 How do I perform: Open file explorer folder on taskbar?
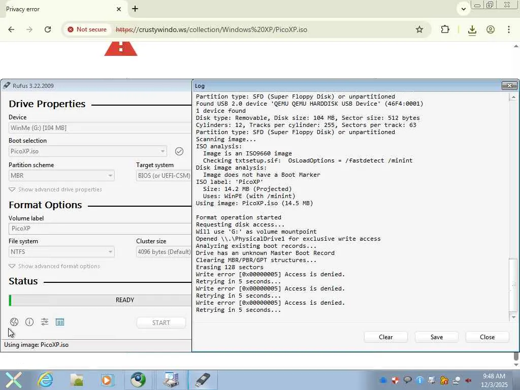[x=77, y=380]
